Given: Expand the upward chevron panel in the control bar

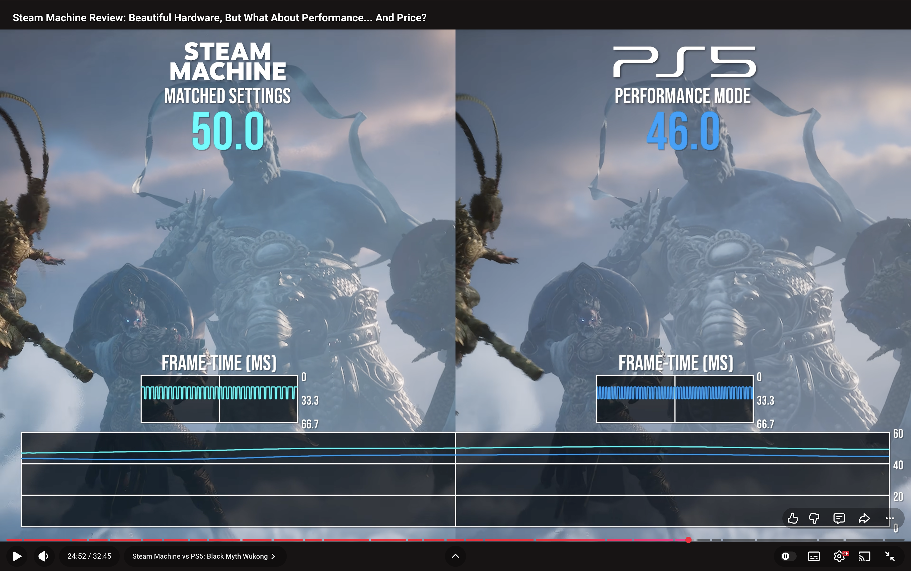Looking at the screenshot, I should [x=455, y=556].
